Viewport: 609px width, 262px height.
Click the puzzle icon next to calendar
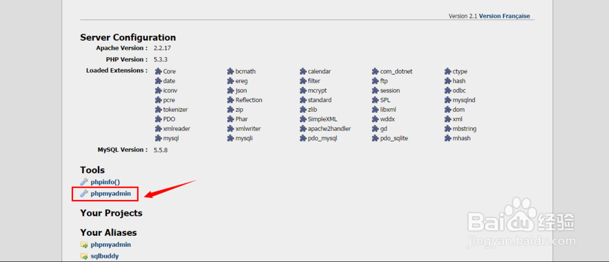coord(303,71)
